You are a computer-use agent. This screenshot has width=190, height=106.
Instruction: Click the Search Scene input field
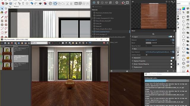[111, 6]
